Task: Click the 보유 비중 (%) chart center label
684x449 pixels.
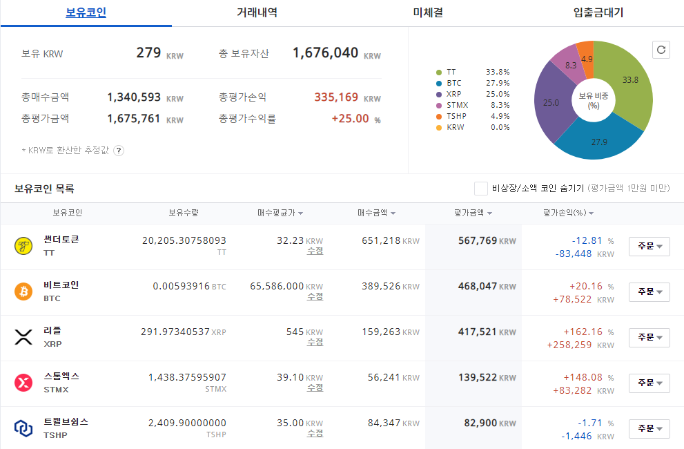Action: pyautogui.click(x=594, y=100)
